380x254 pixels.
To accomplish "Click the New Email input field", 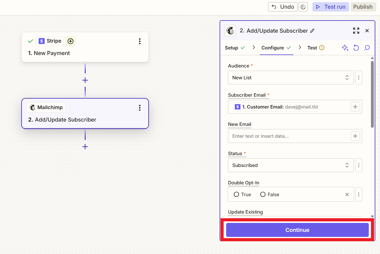I will pos(289,136).
